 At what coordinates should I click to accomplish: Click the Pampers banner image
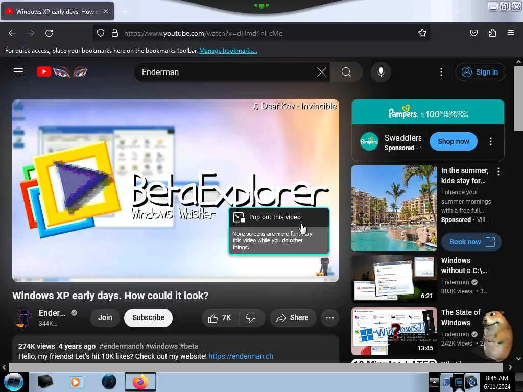[x=428, y=112]
